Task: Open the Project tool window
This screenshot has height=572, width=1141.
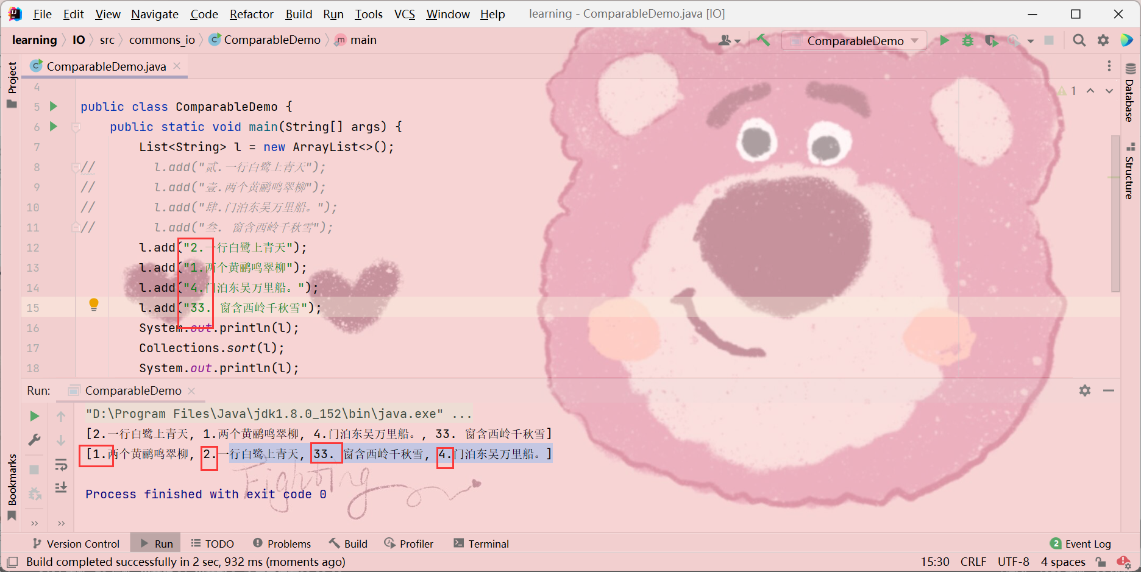Action: 12,85
